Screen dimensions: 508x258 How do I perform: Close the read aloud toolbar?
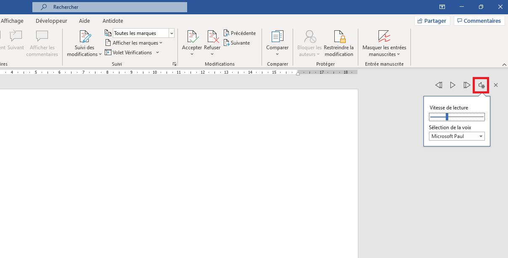pos(496,85)
